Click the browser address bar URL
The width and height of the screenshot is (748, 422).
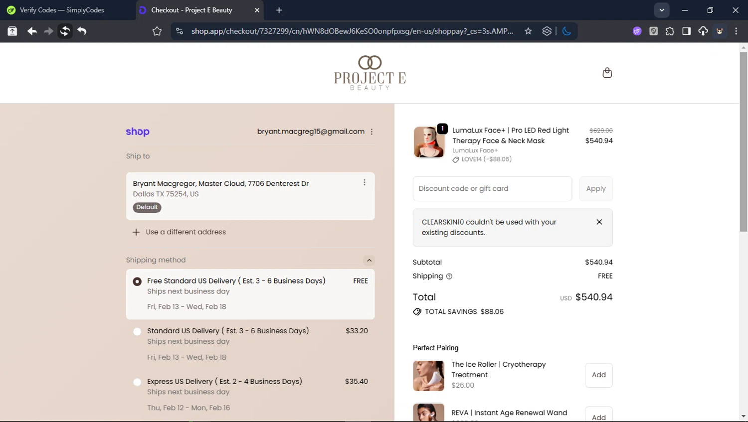[x=352, y=31]
